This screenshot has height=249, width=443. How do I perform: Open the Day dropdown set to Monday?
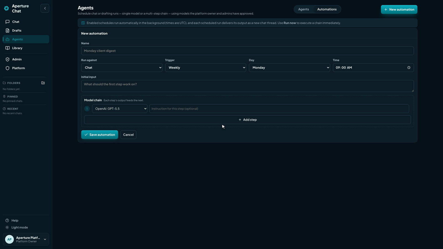(x=289, y=68)
